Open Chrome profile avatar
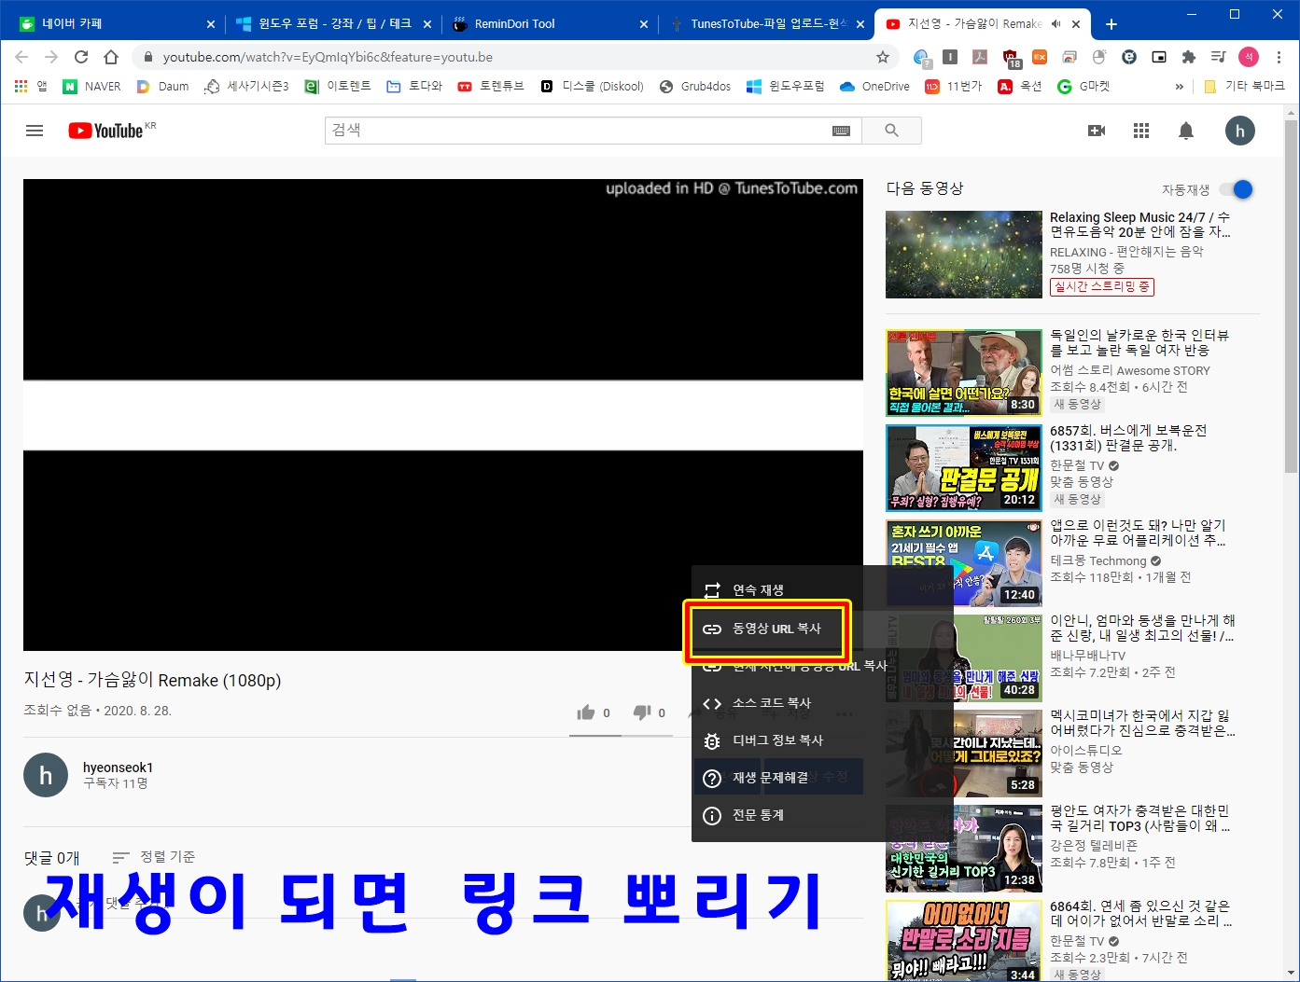1300x982 pixels. click(x=1249, y=57)
